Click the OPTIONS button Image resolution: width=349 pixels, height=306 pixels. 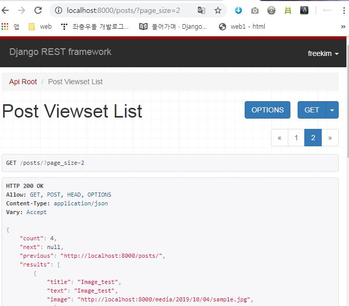pyautogui.click(x=267, y=110)
